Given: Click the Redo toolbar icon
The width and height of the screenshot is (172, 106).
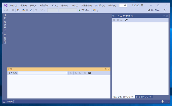Looking at the screenshot, I should click(41, 10).
